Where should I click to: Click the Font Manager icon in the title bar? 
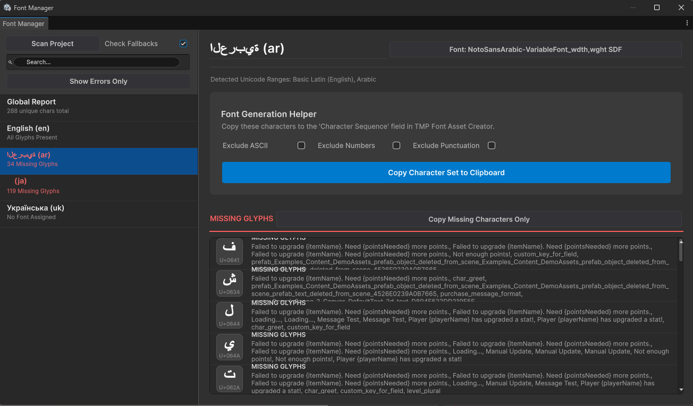click(x=6, y=7)
